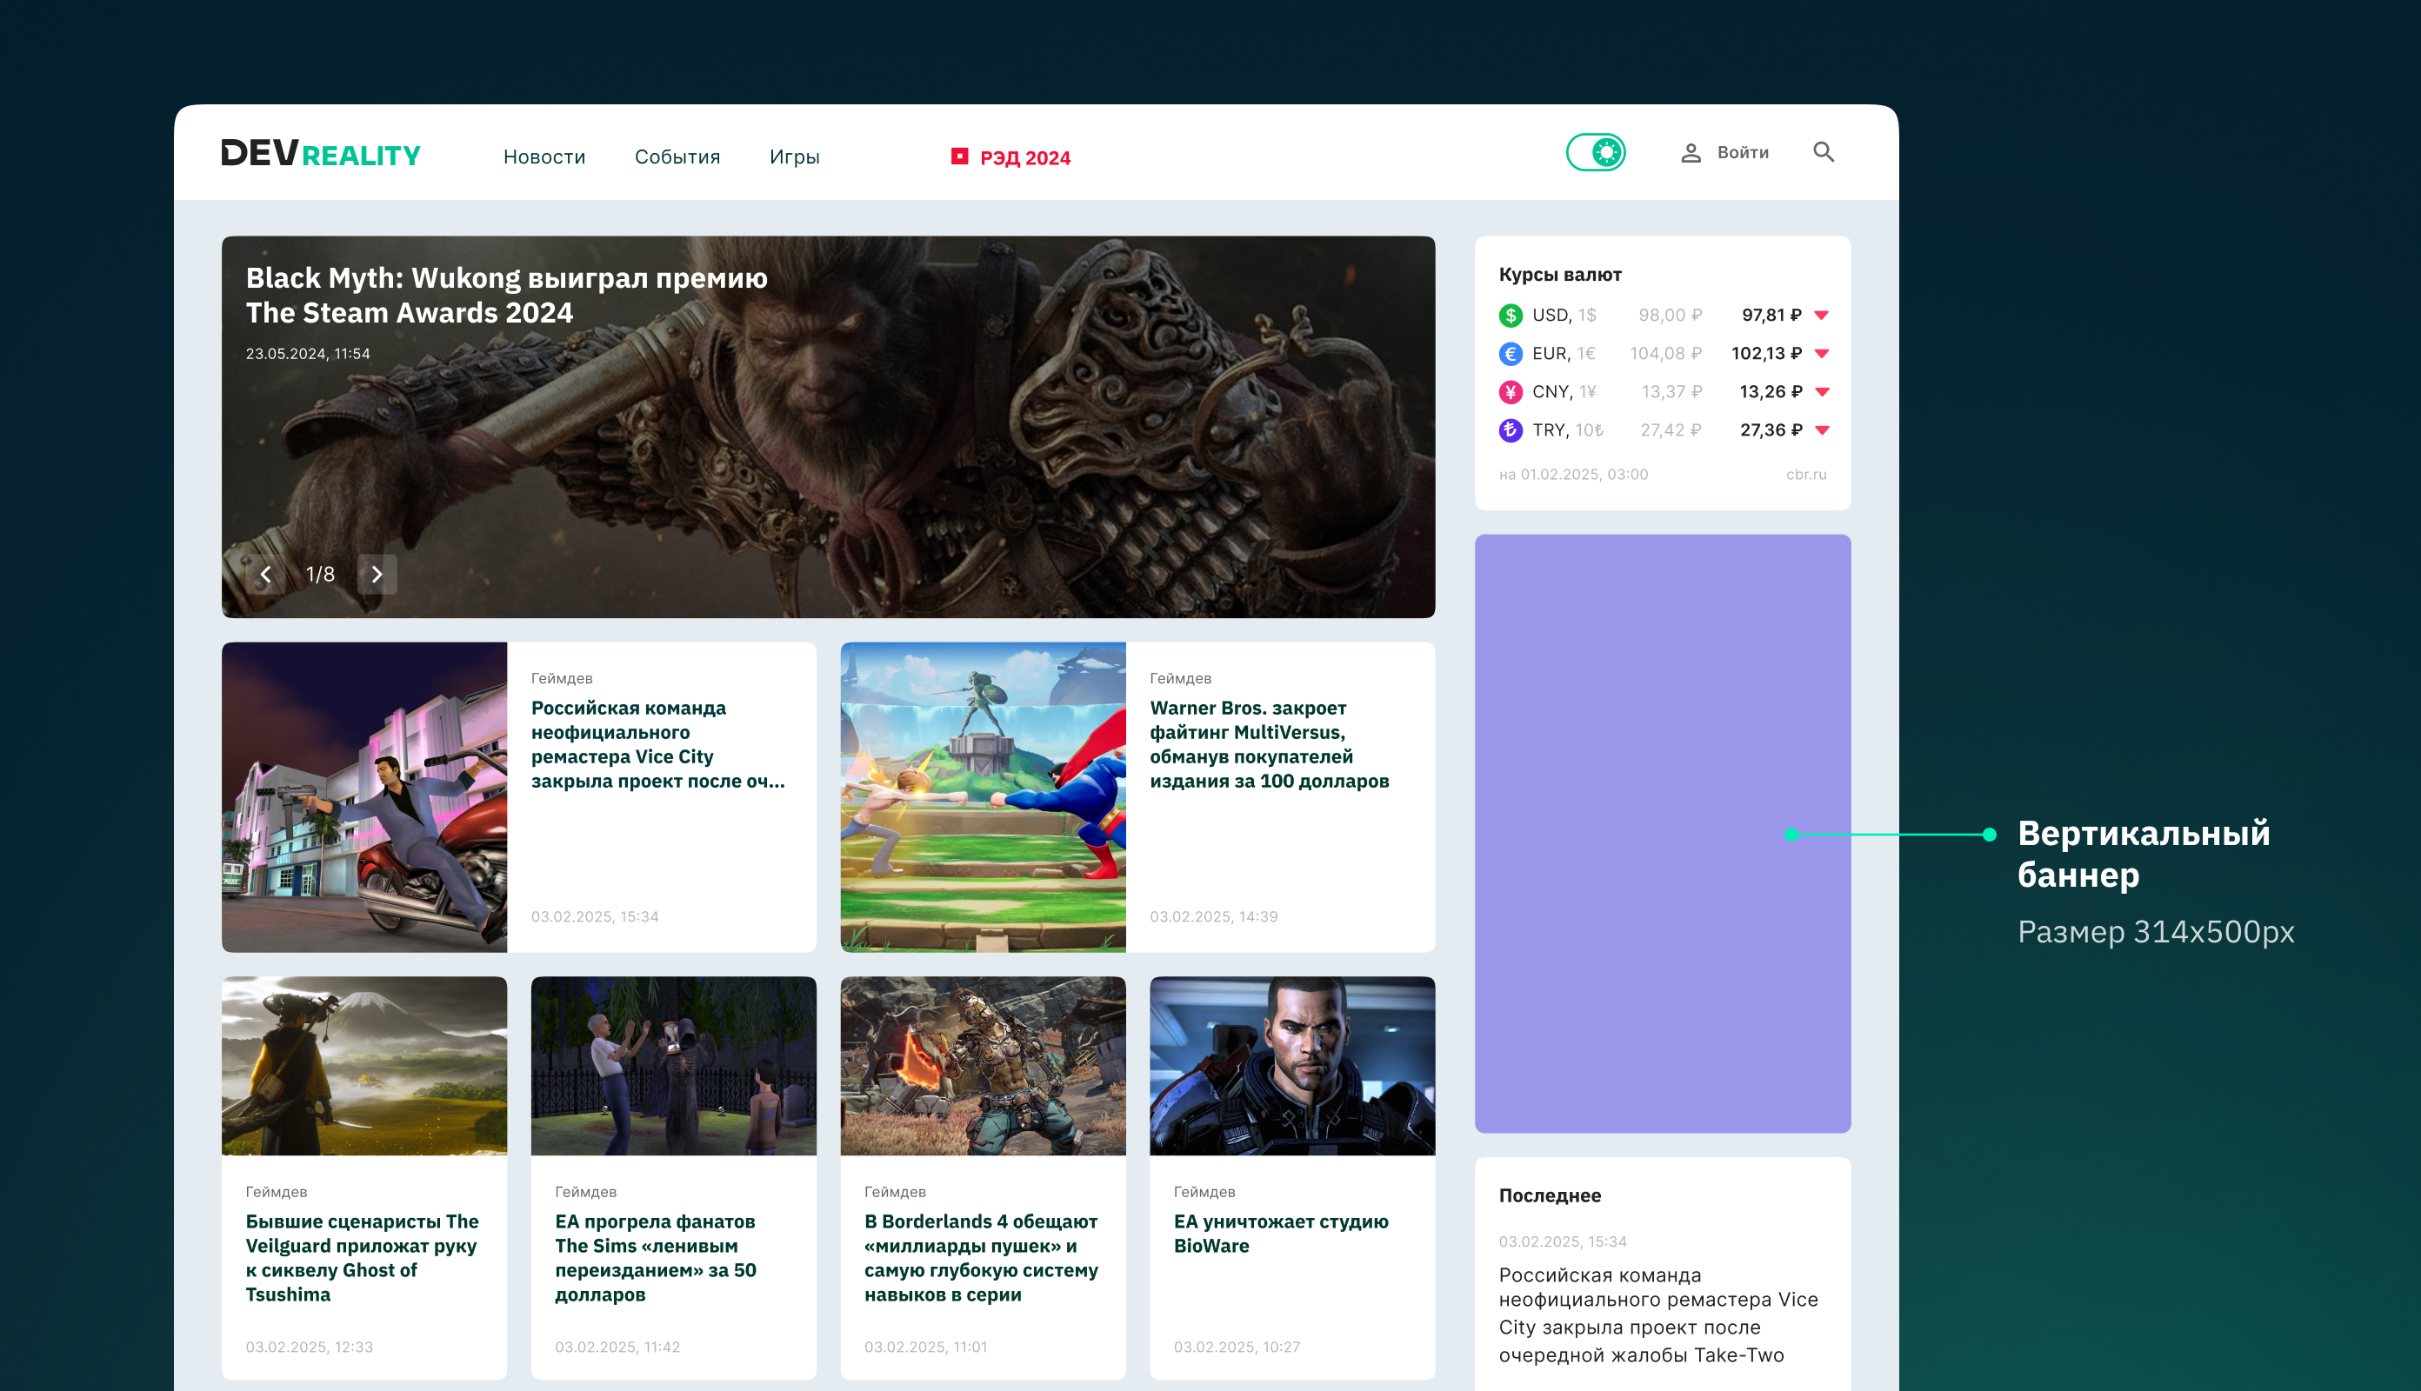Click the TRY lira currency icon
Image resolution: width=2421 pixels, height=1391 pixels.
pos(1510,430)
